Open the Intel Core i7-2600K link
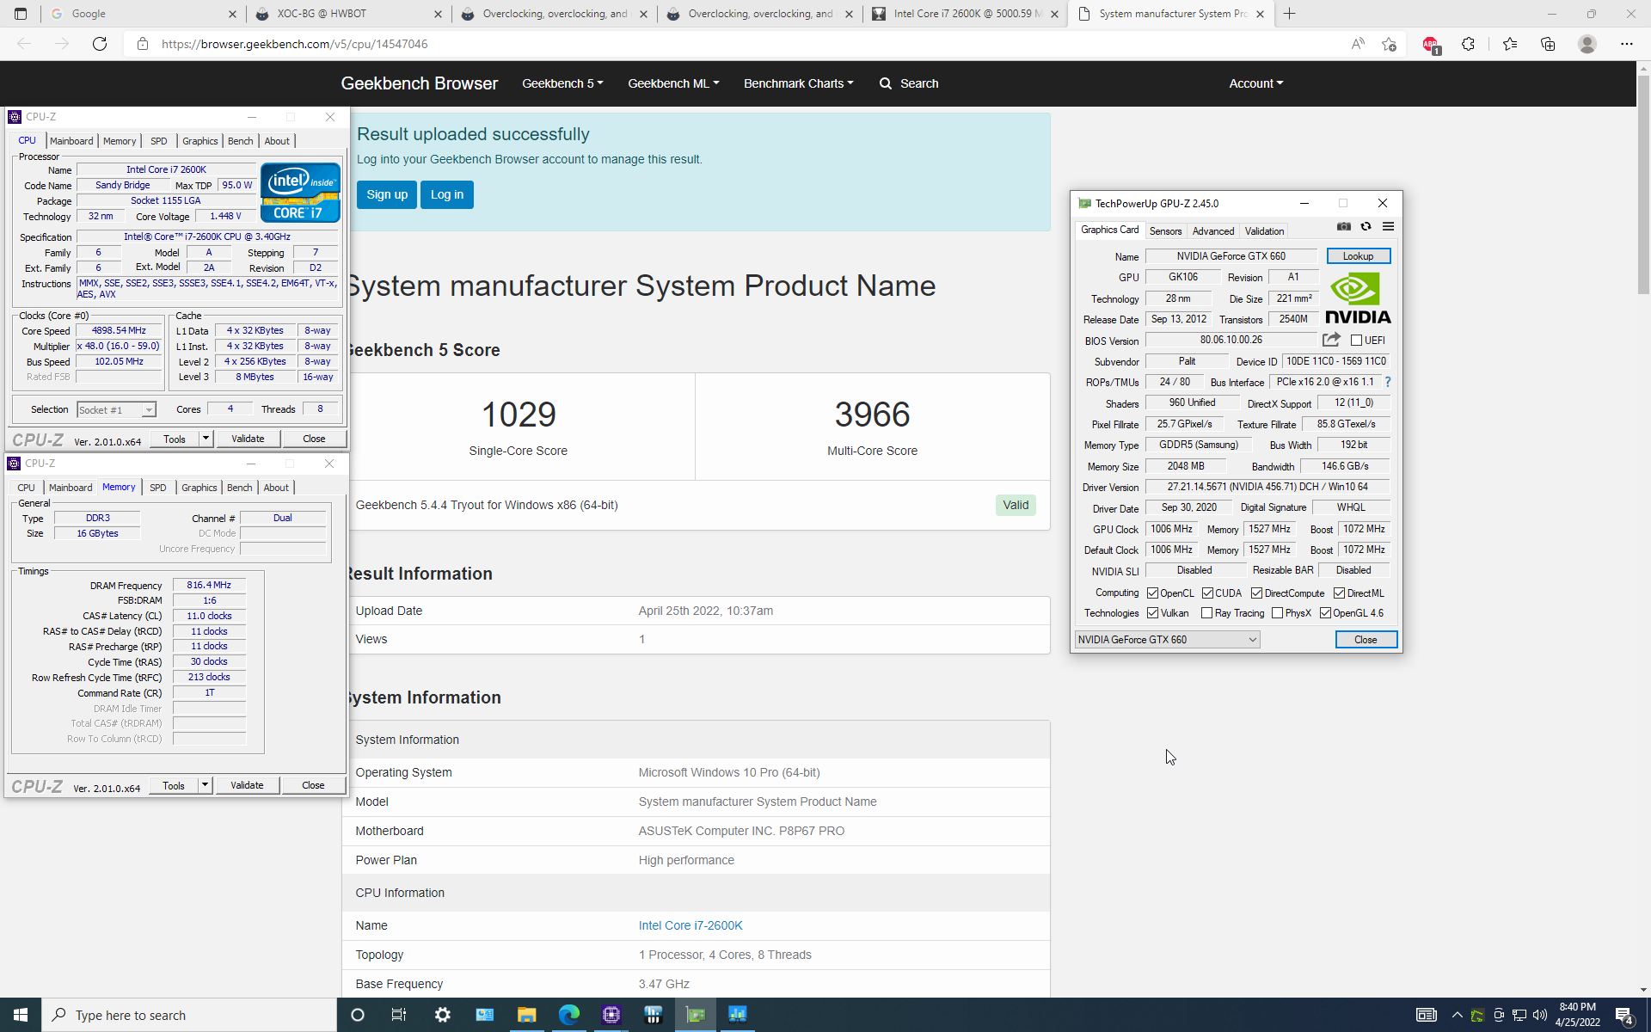 pos(690,925)
